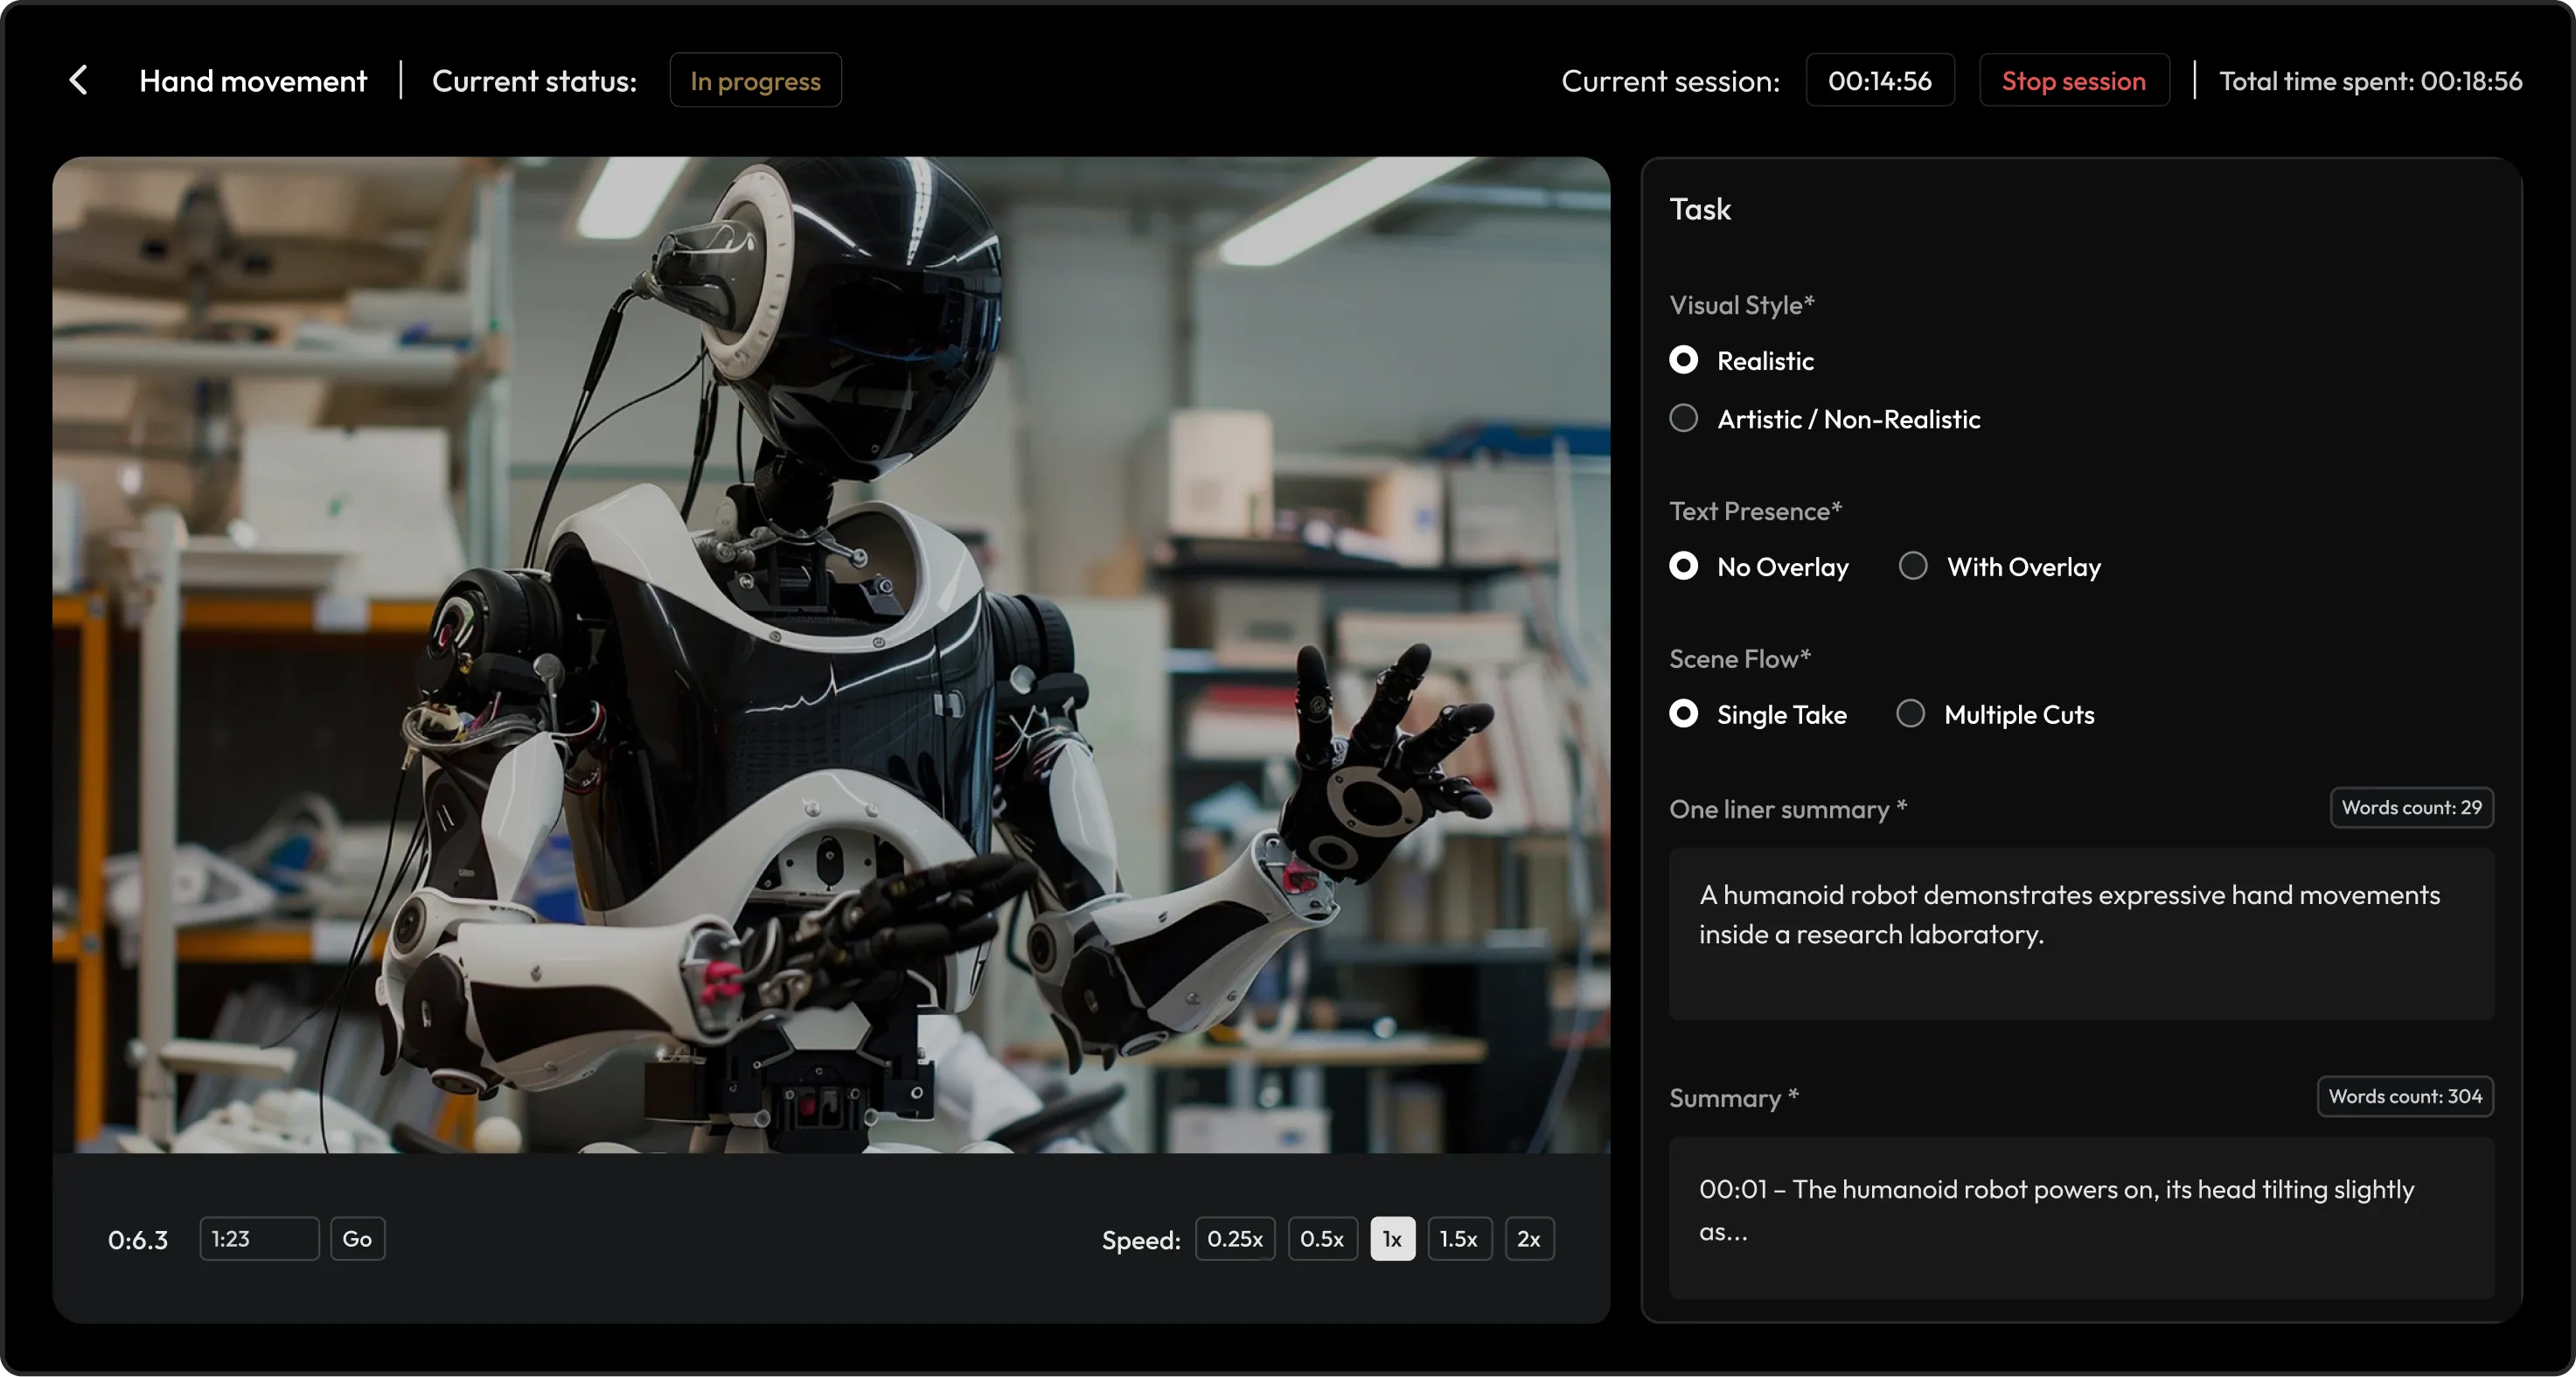Screen dimensions: 2576x1377
Task: Click the One liner summary text box
Action: [x=2081, y=933]
